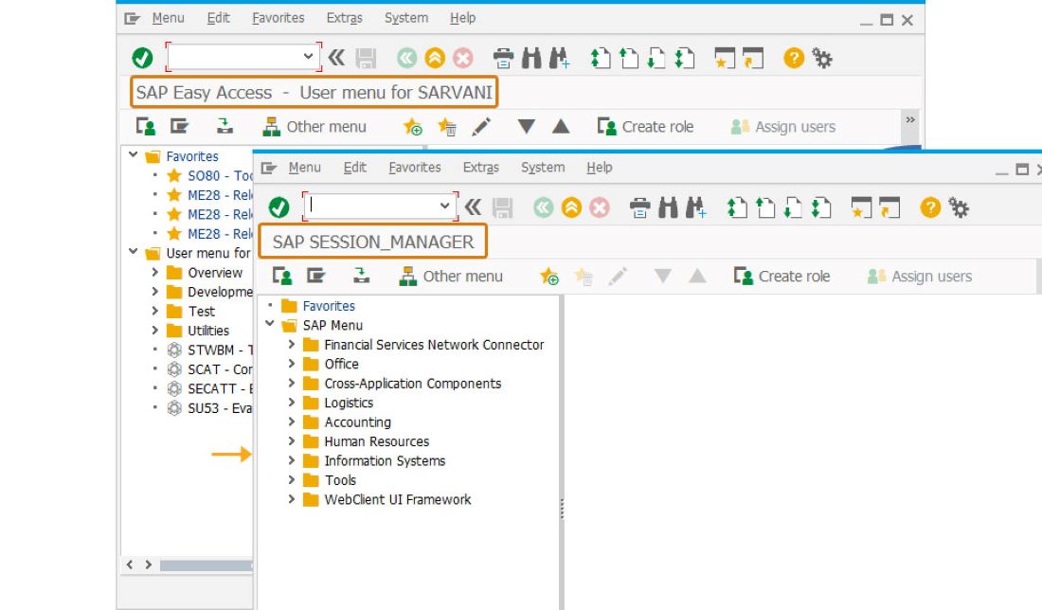The image size is (1042, 610).
Task: Open System menu in SARVANI window
Action: pyautogui.click(x=406, y=18)
